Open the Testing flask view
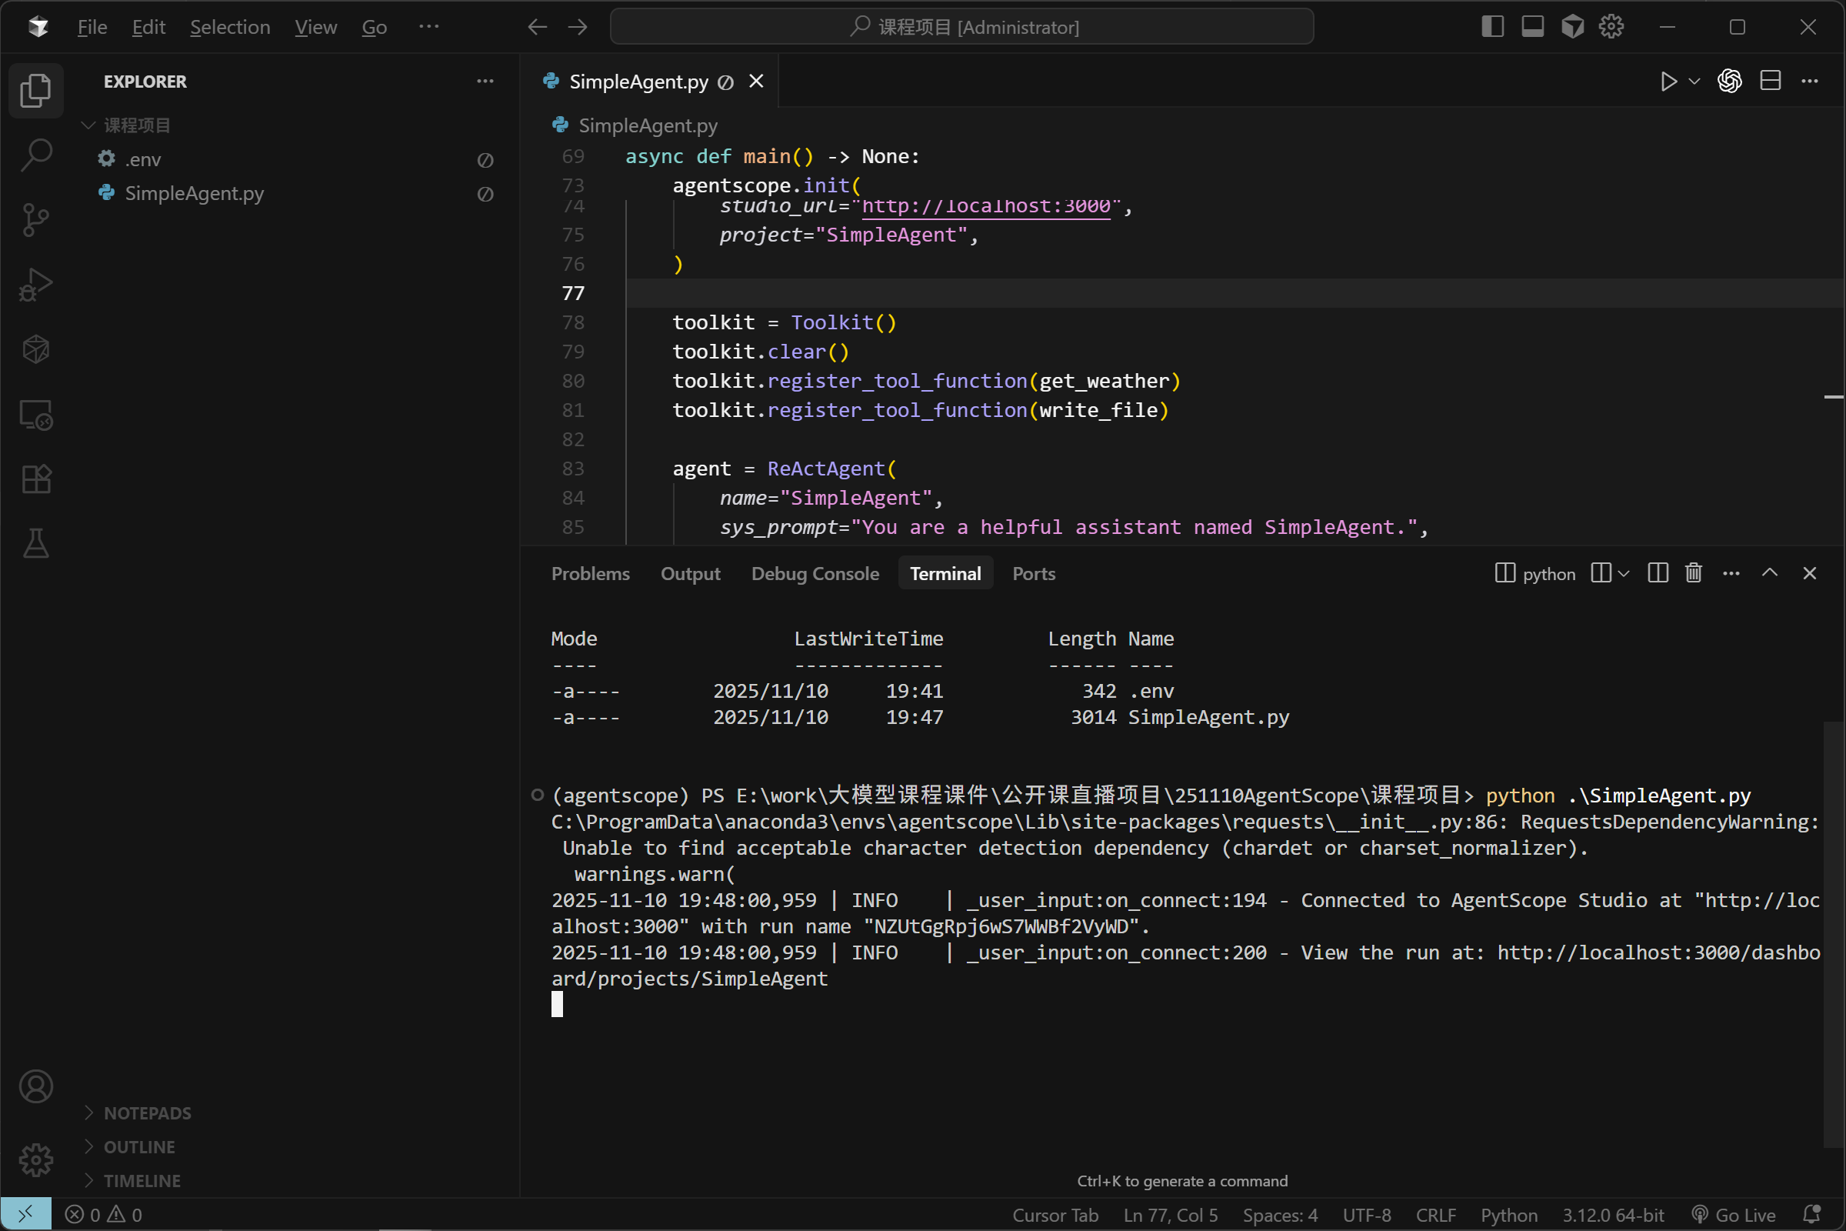Image resolution: width=1846 pixels, height=1231 pixels. (x=35, y=543)
